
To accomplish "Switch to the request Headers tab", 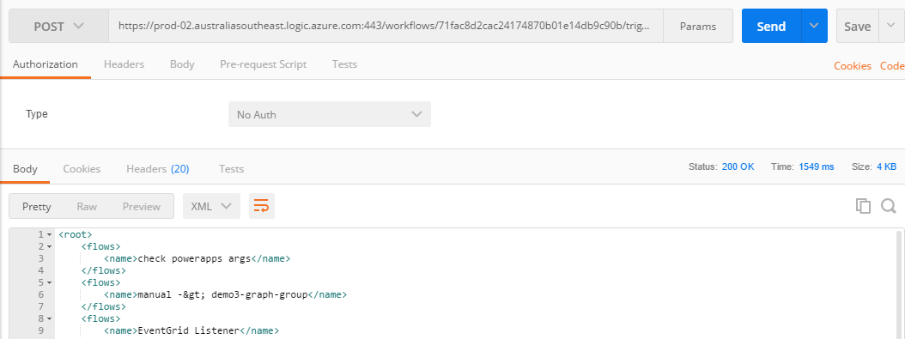I will [x=125, y=64].
